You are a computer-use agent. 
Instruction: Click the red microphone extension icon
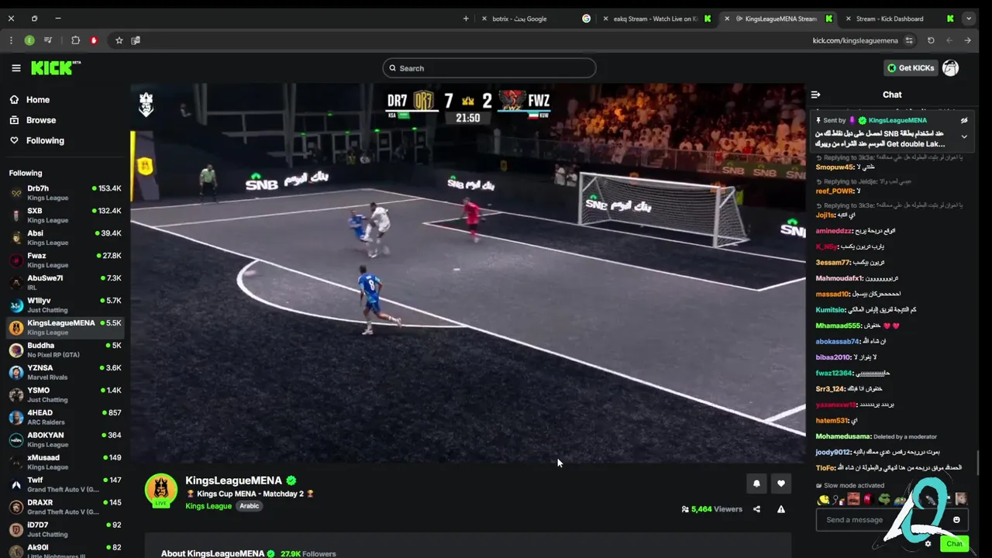pos(94,40)
